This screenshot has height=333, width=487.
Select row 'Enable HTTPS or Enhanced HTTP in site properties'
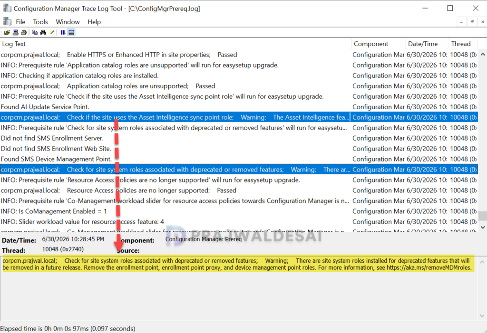(239, 55)
